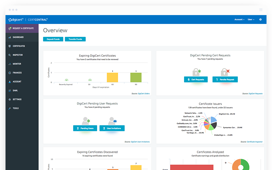
Task: Click the 30-day zero-count icon
Action: [x=90, y=80]
